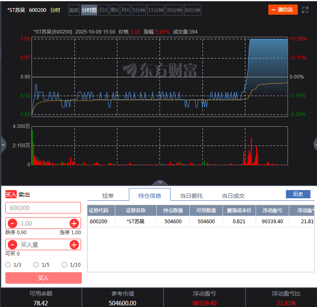Screen dimensions: 317x307
Task: Select the 1/3 position radio option
Action: (8, 264)
